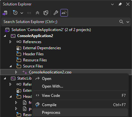Expand References under ConsoleApplication2

point(10,42)
